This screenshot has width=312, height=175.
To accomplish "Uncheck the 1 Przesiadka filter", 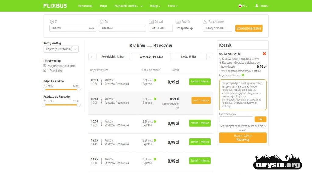I will [45, 71].
